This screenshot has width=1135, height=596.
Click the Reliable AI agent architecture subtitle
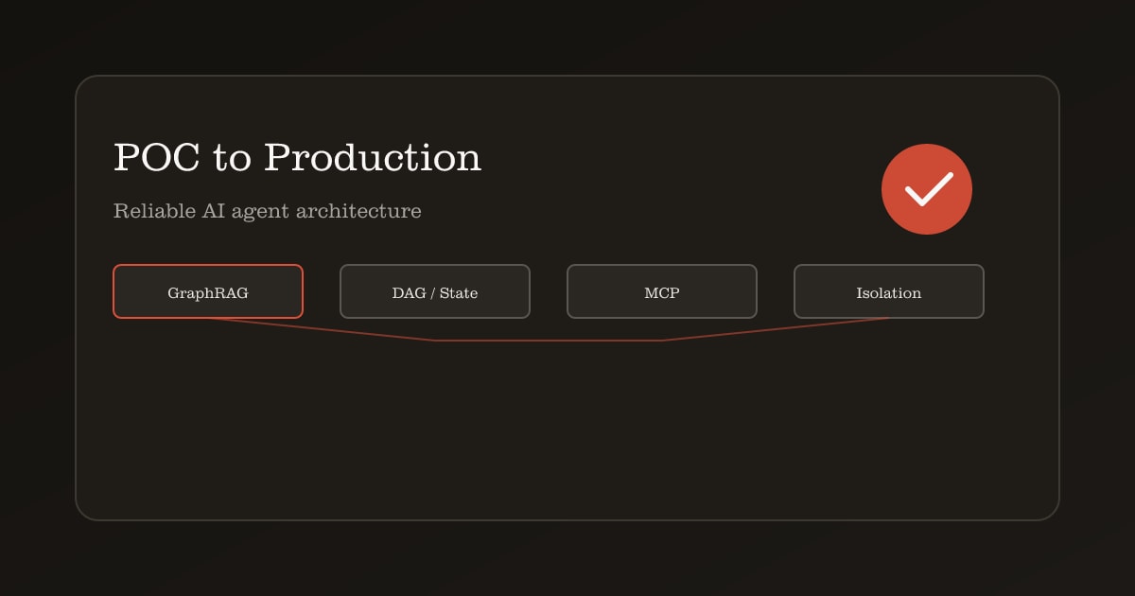click(268, 211)
